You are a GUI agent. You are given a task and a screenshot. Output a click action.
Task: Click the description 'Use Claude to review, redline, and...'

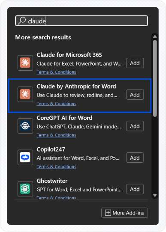[x=77, y=95]
